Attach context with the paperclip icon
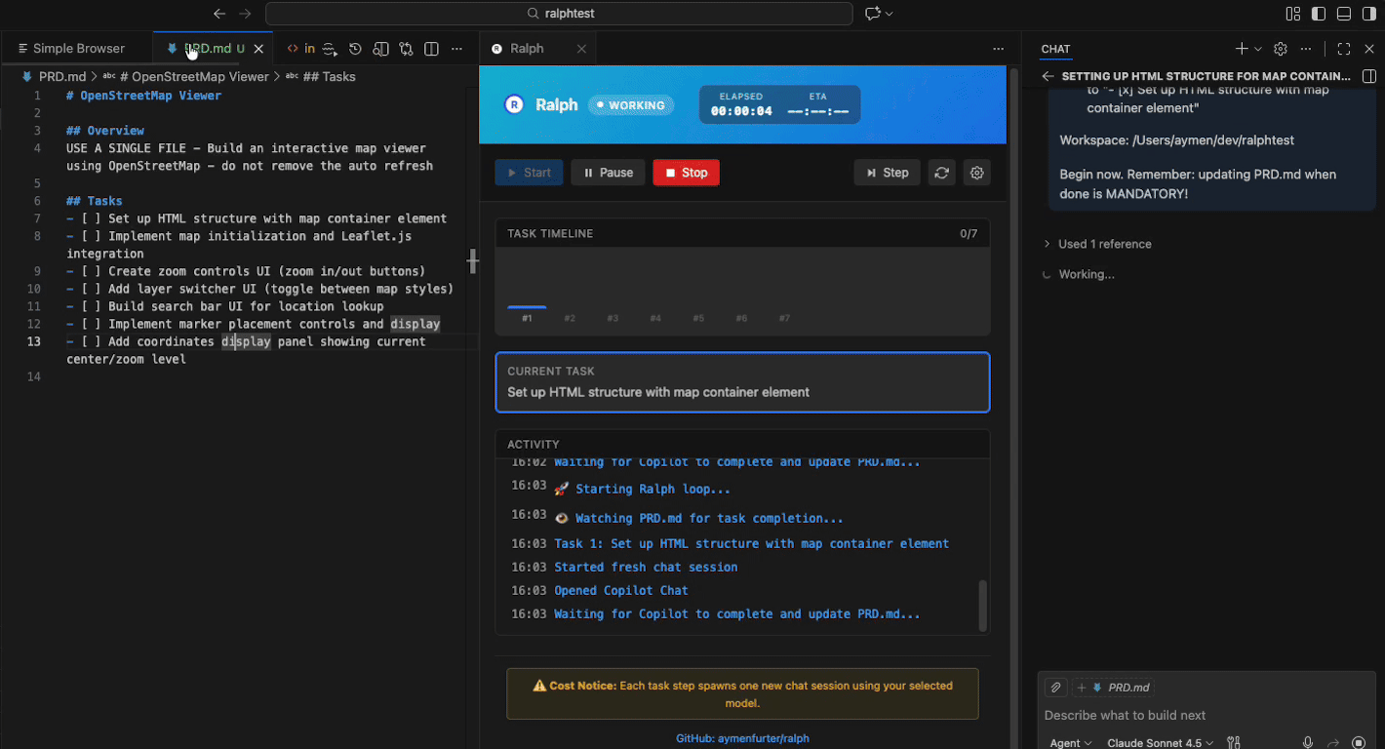The width and height of the screenshot is (1385, 749). point(1055,688)
